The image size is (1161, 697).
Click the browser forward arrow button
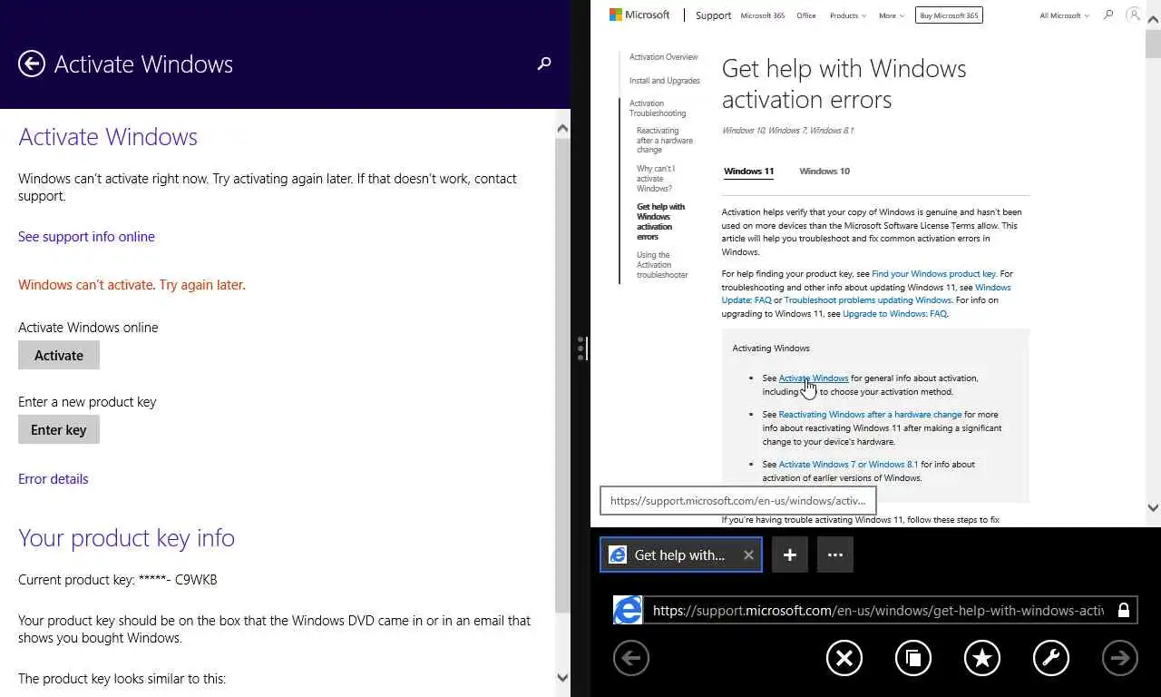[x=1120, y=658]
